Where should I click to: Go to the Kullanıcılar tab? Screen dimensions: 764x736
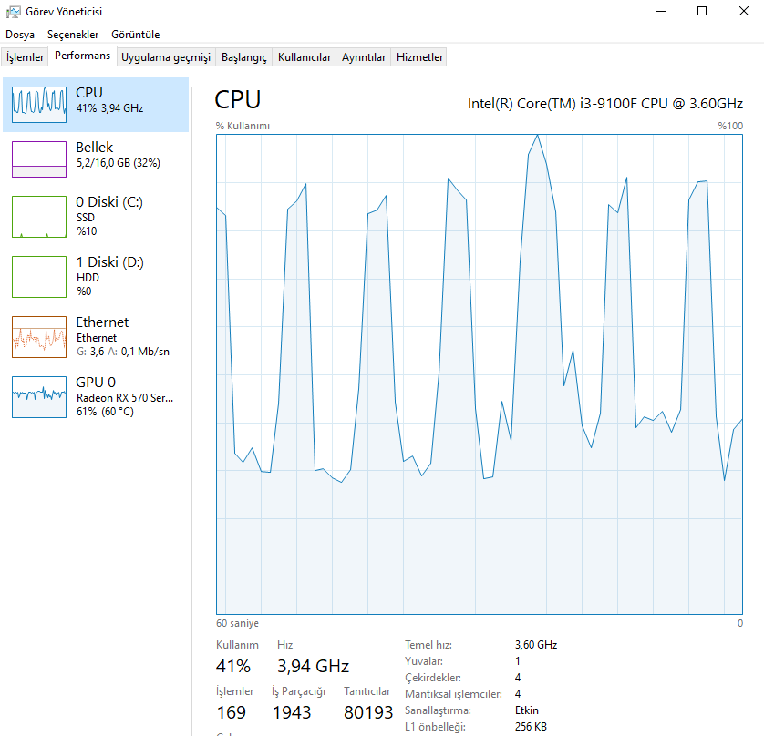(304, 57)
